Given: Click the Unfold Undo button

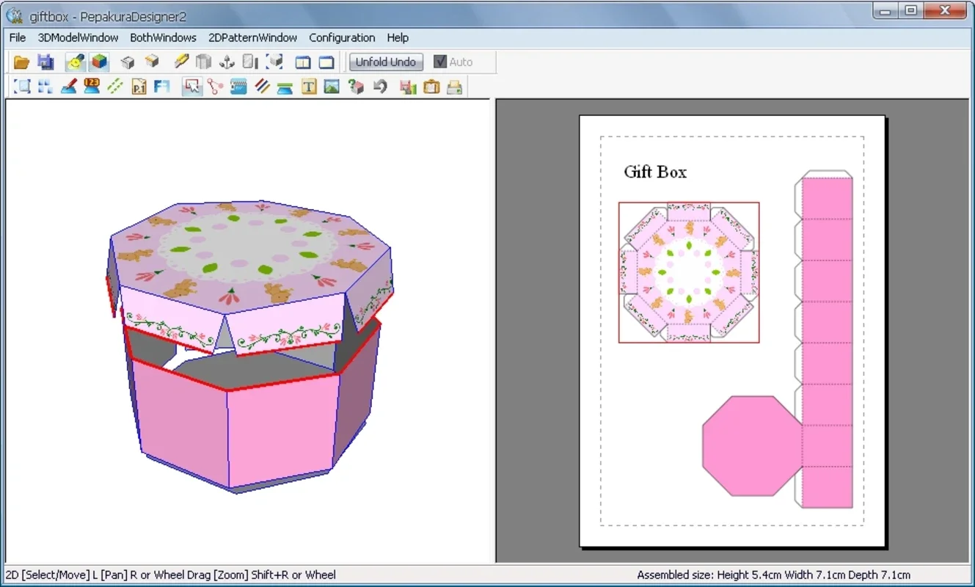Looking at the screenshot, I should click(x=386, y=62).
